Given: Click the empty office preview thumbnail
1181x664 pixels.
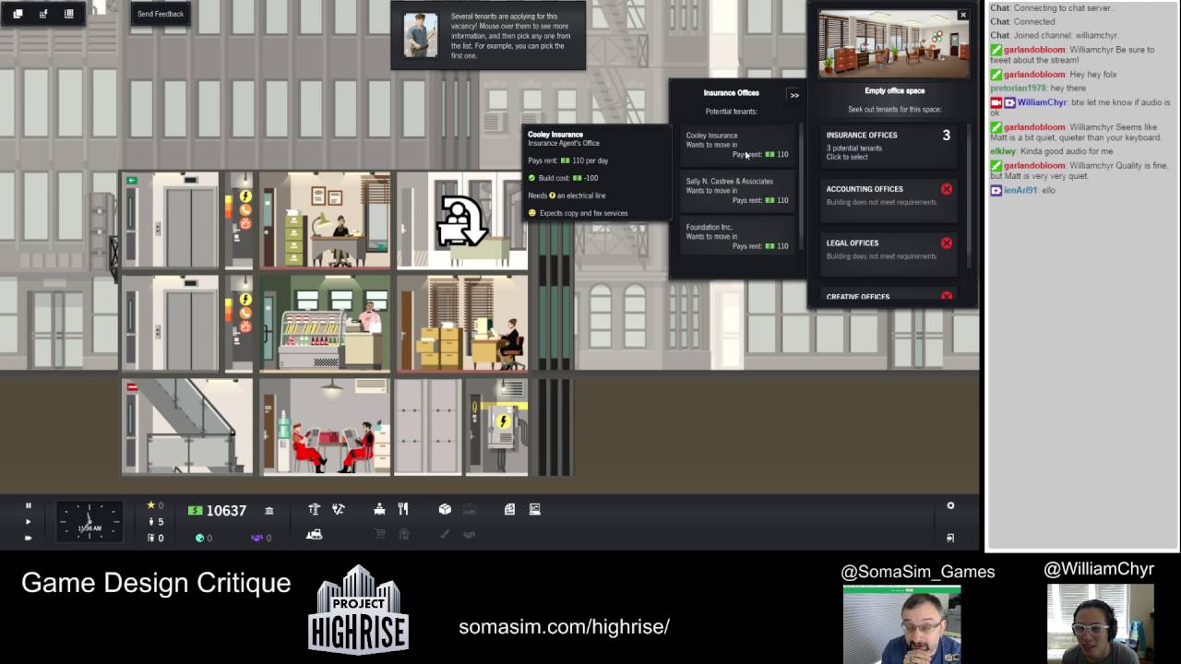Looking at the screenshot, I should click(893, 45).
